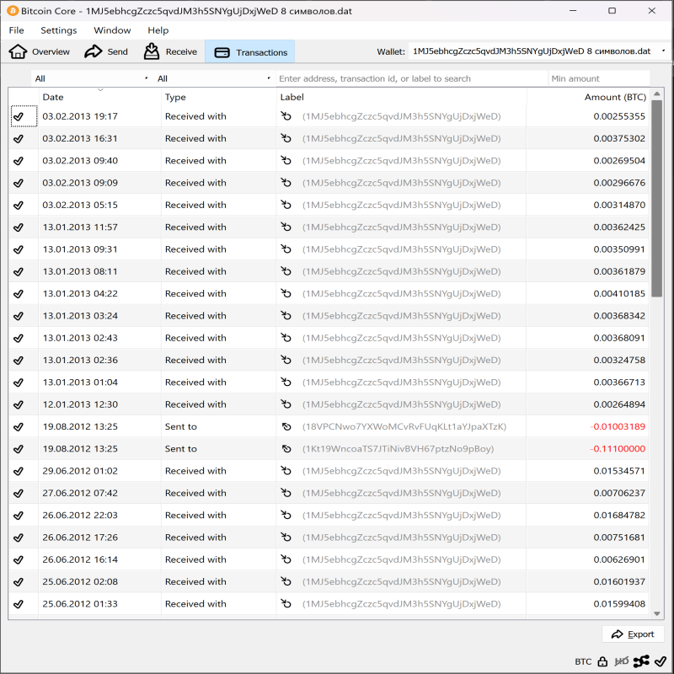Click received arrow icon in 13.01.2013 04:22 row
674x674 pixels.
tap(286, 293)
